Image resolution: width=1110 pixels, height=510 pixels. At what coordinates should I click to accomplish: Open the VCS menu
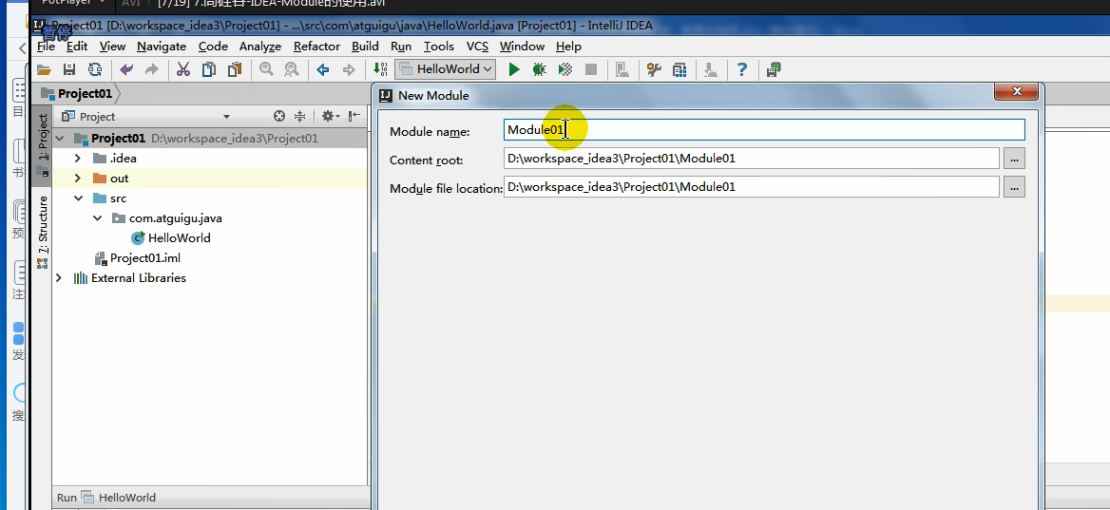pos(477,46)
